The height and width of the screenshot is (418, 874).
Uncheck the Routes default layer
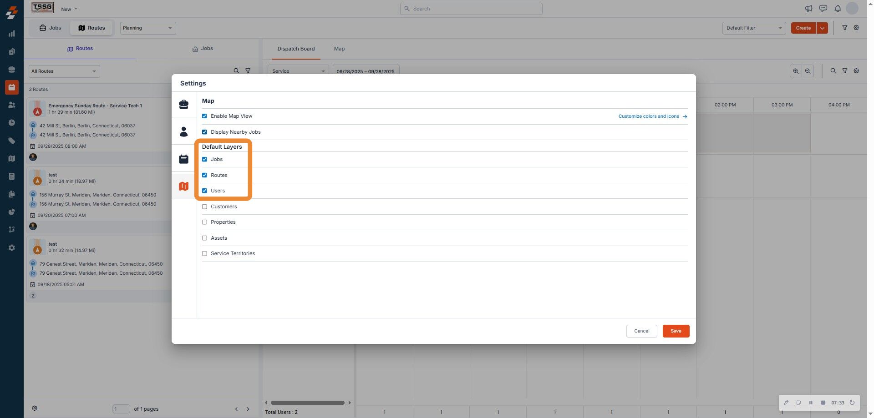[x=204, y=175]
